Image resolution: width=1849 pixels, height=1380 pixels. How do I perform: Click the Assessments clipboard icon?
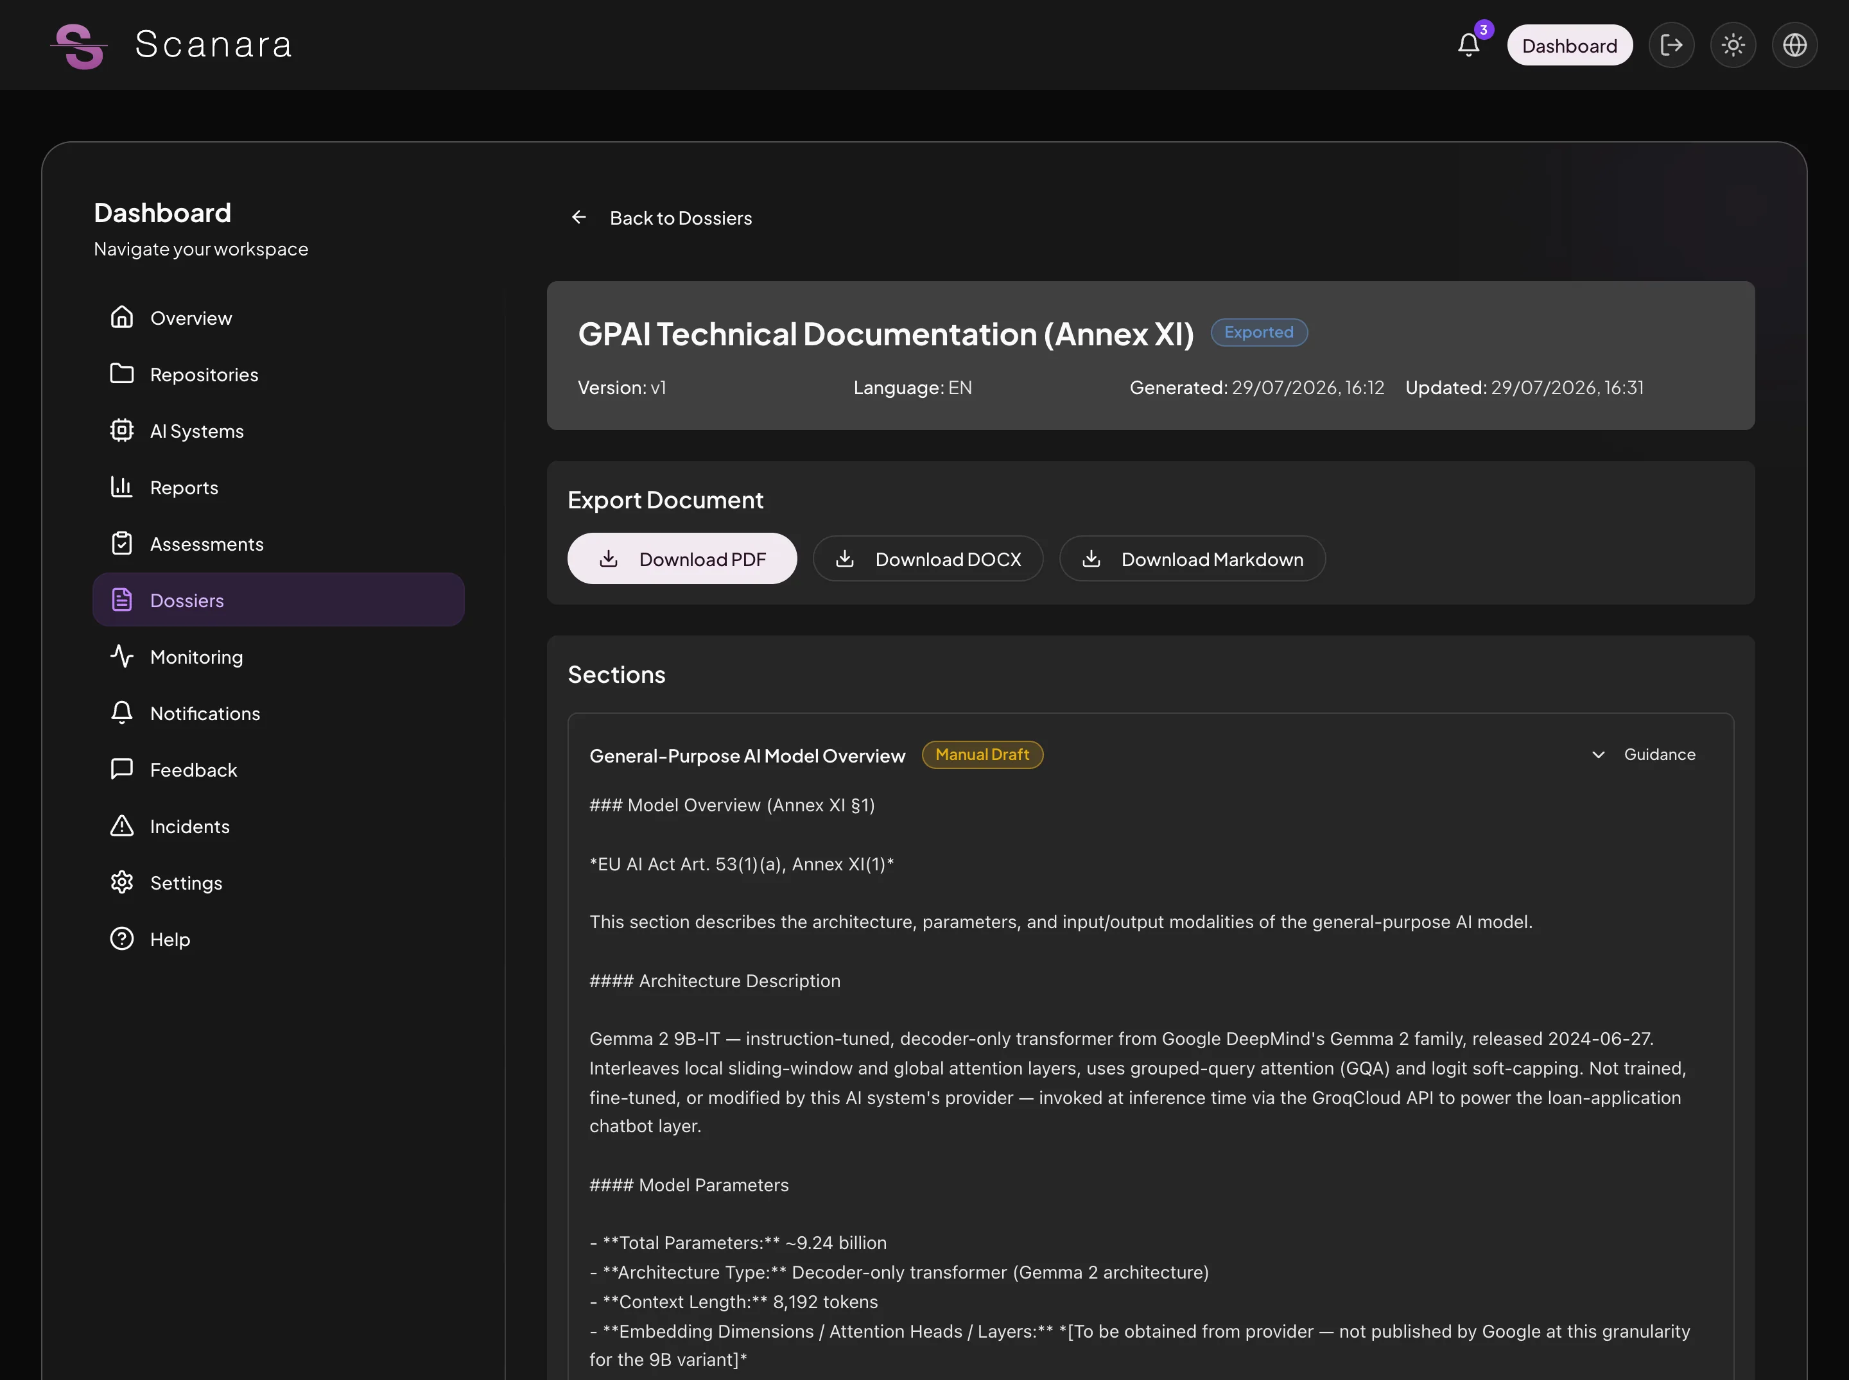pos(122,543)
